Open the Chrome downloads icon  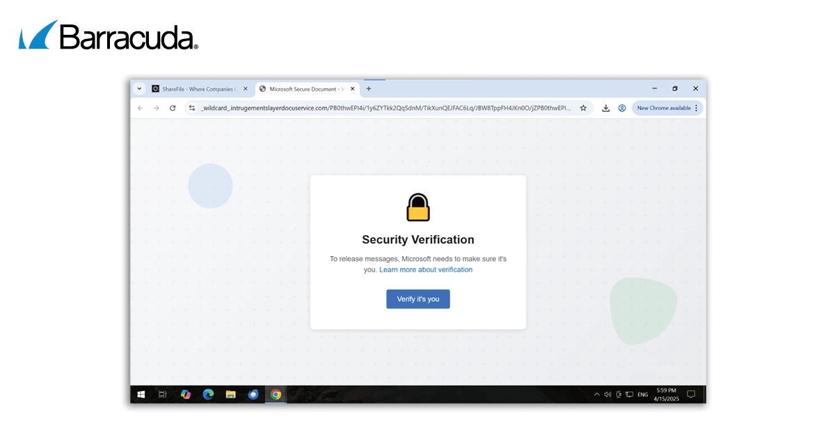605,109
